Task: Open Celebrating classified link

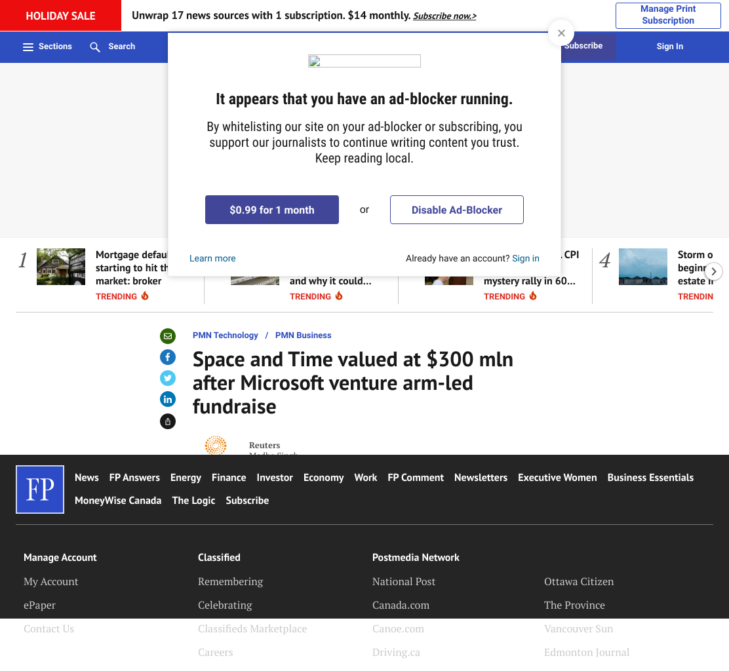Action: [225, 605]
